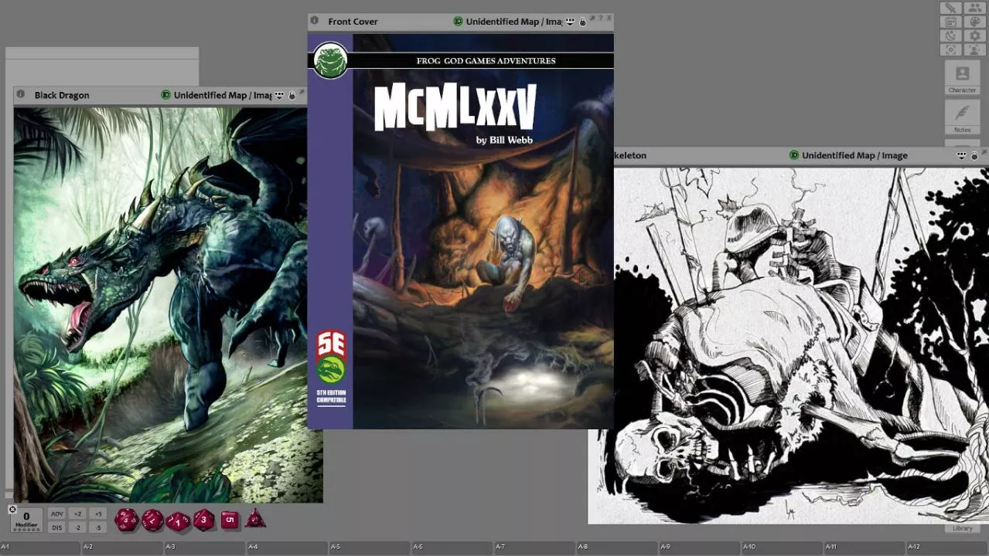Toggle ID status on Front Cover window
This screenshot has width=989, height=556.
(x=458, y=22)
